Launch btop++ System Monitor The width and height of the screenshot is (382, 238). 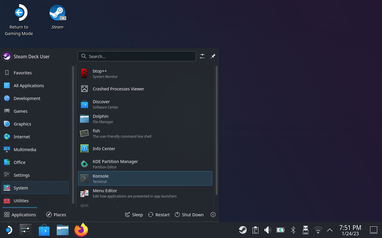click(145, 74)
